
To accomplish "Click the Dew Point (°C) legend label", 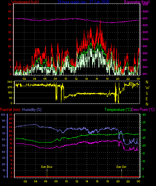I will (x=143, y=110).
